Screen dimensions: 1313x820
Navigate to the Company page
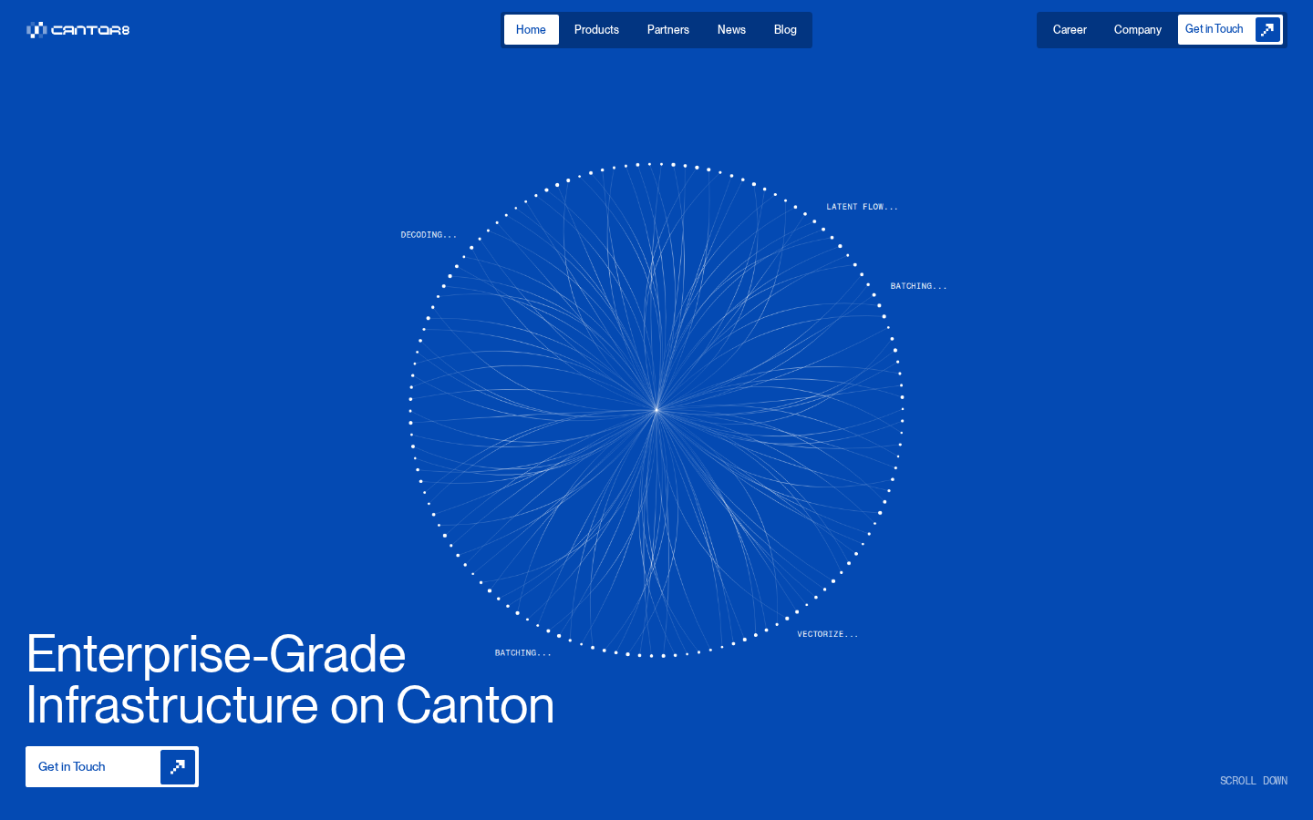[1137, 29]
